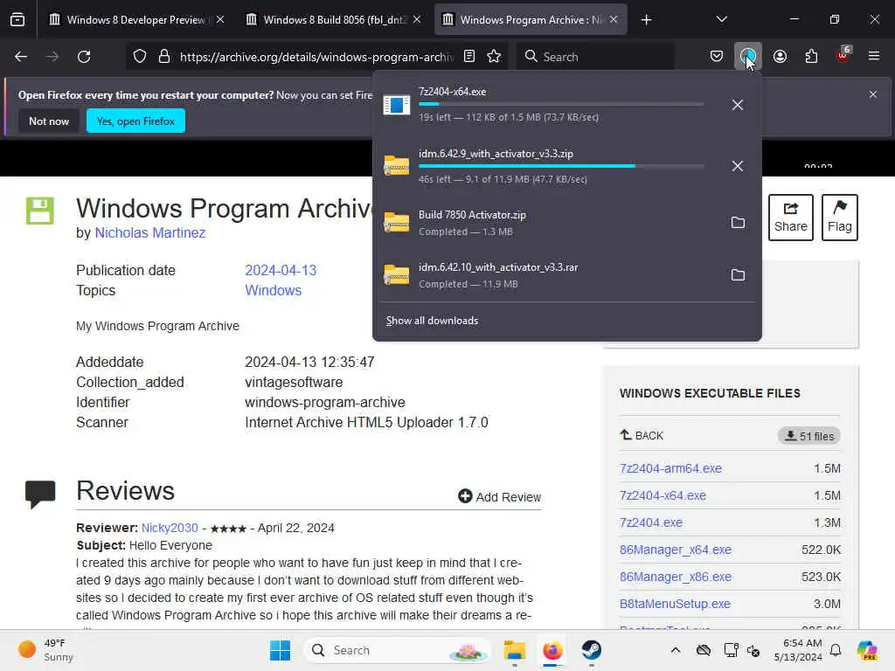Click Yes, open Firefox button
This screenshot has width=895, height=671.
[135, 121]
